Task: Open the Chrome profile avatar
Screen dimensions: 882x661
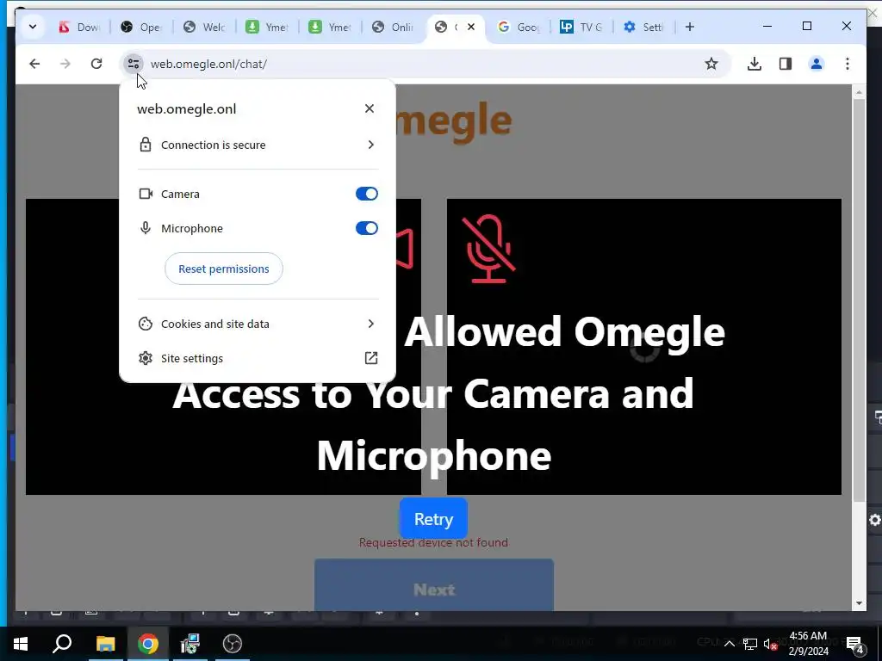Action: [x=817, y=64]
